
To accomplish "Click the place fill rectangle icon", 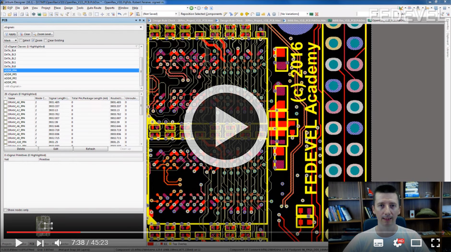I will coord(258,14).
